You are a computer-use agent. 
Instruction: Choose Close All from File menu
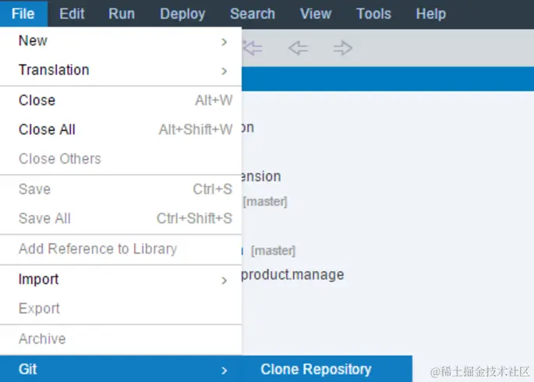(47, 130)
